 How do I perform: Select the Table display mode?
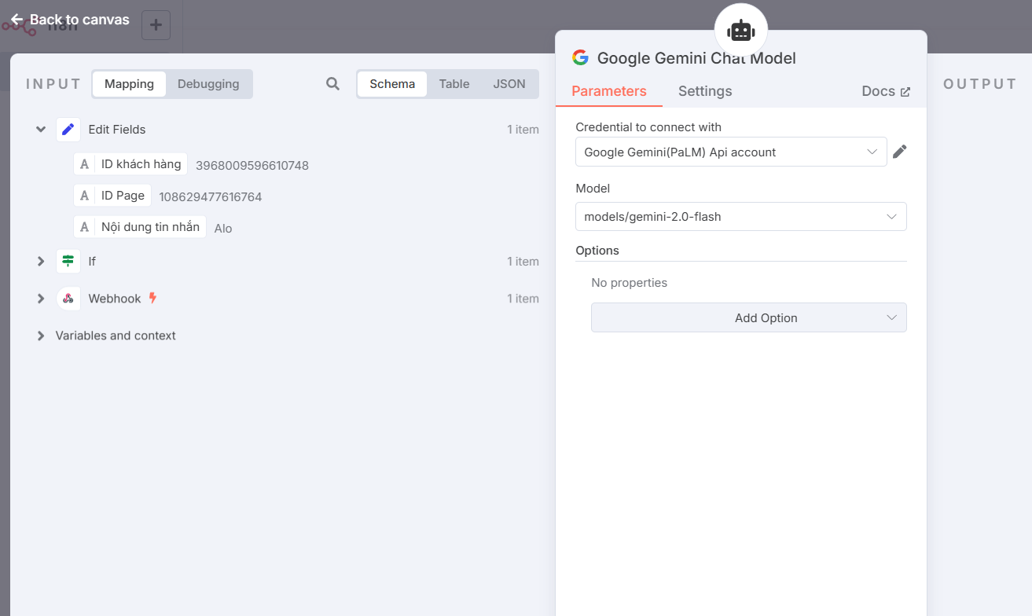click(x=454, y=84)
